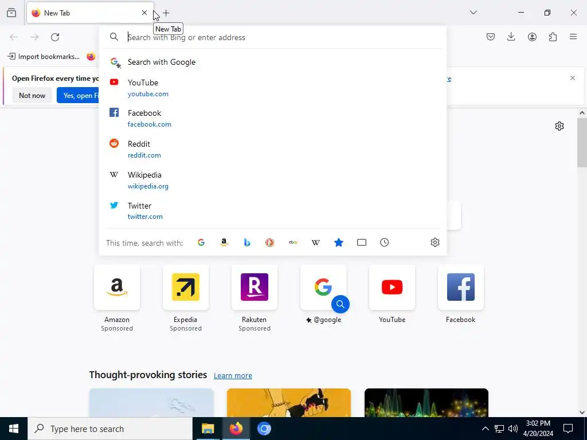Viewport: 587px width, 440px height.
Task: Open search settings gear in dropdown
Action: pyautogui.click(x=435, y=242)
